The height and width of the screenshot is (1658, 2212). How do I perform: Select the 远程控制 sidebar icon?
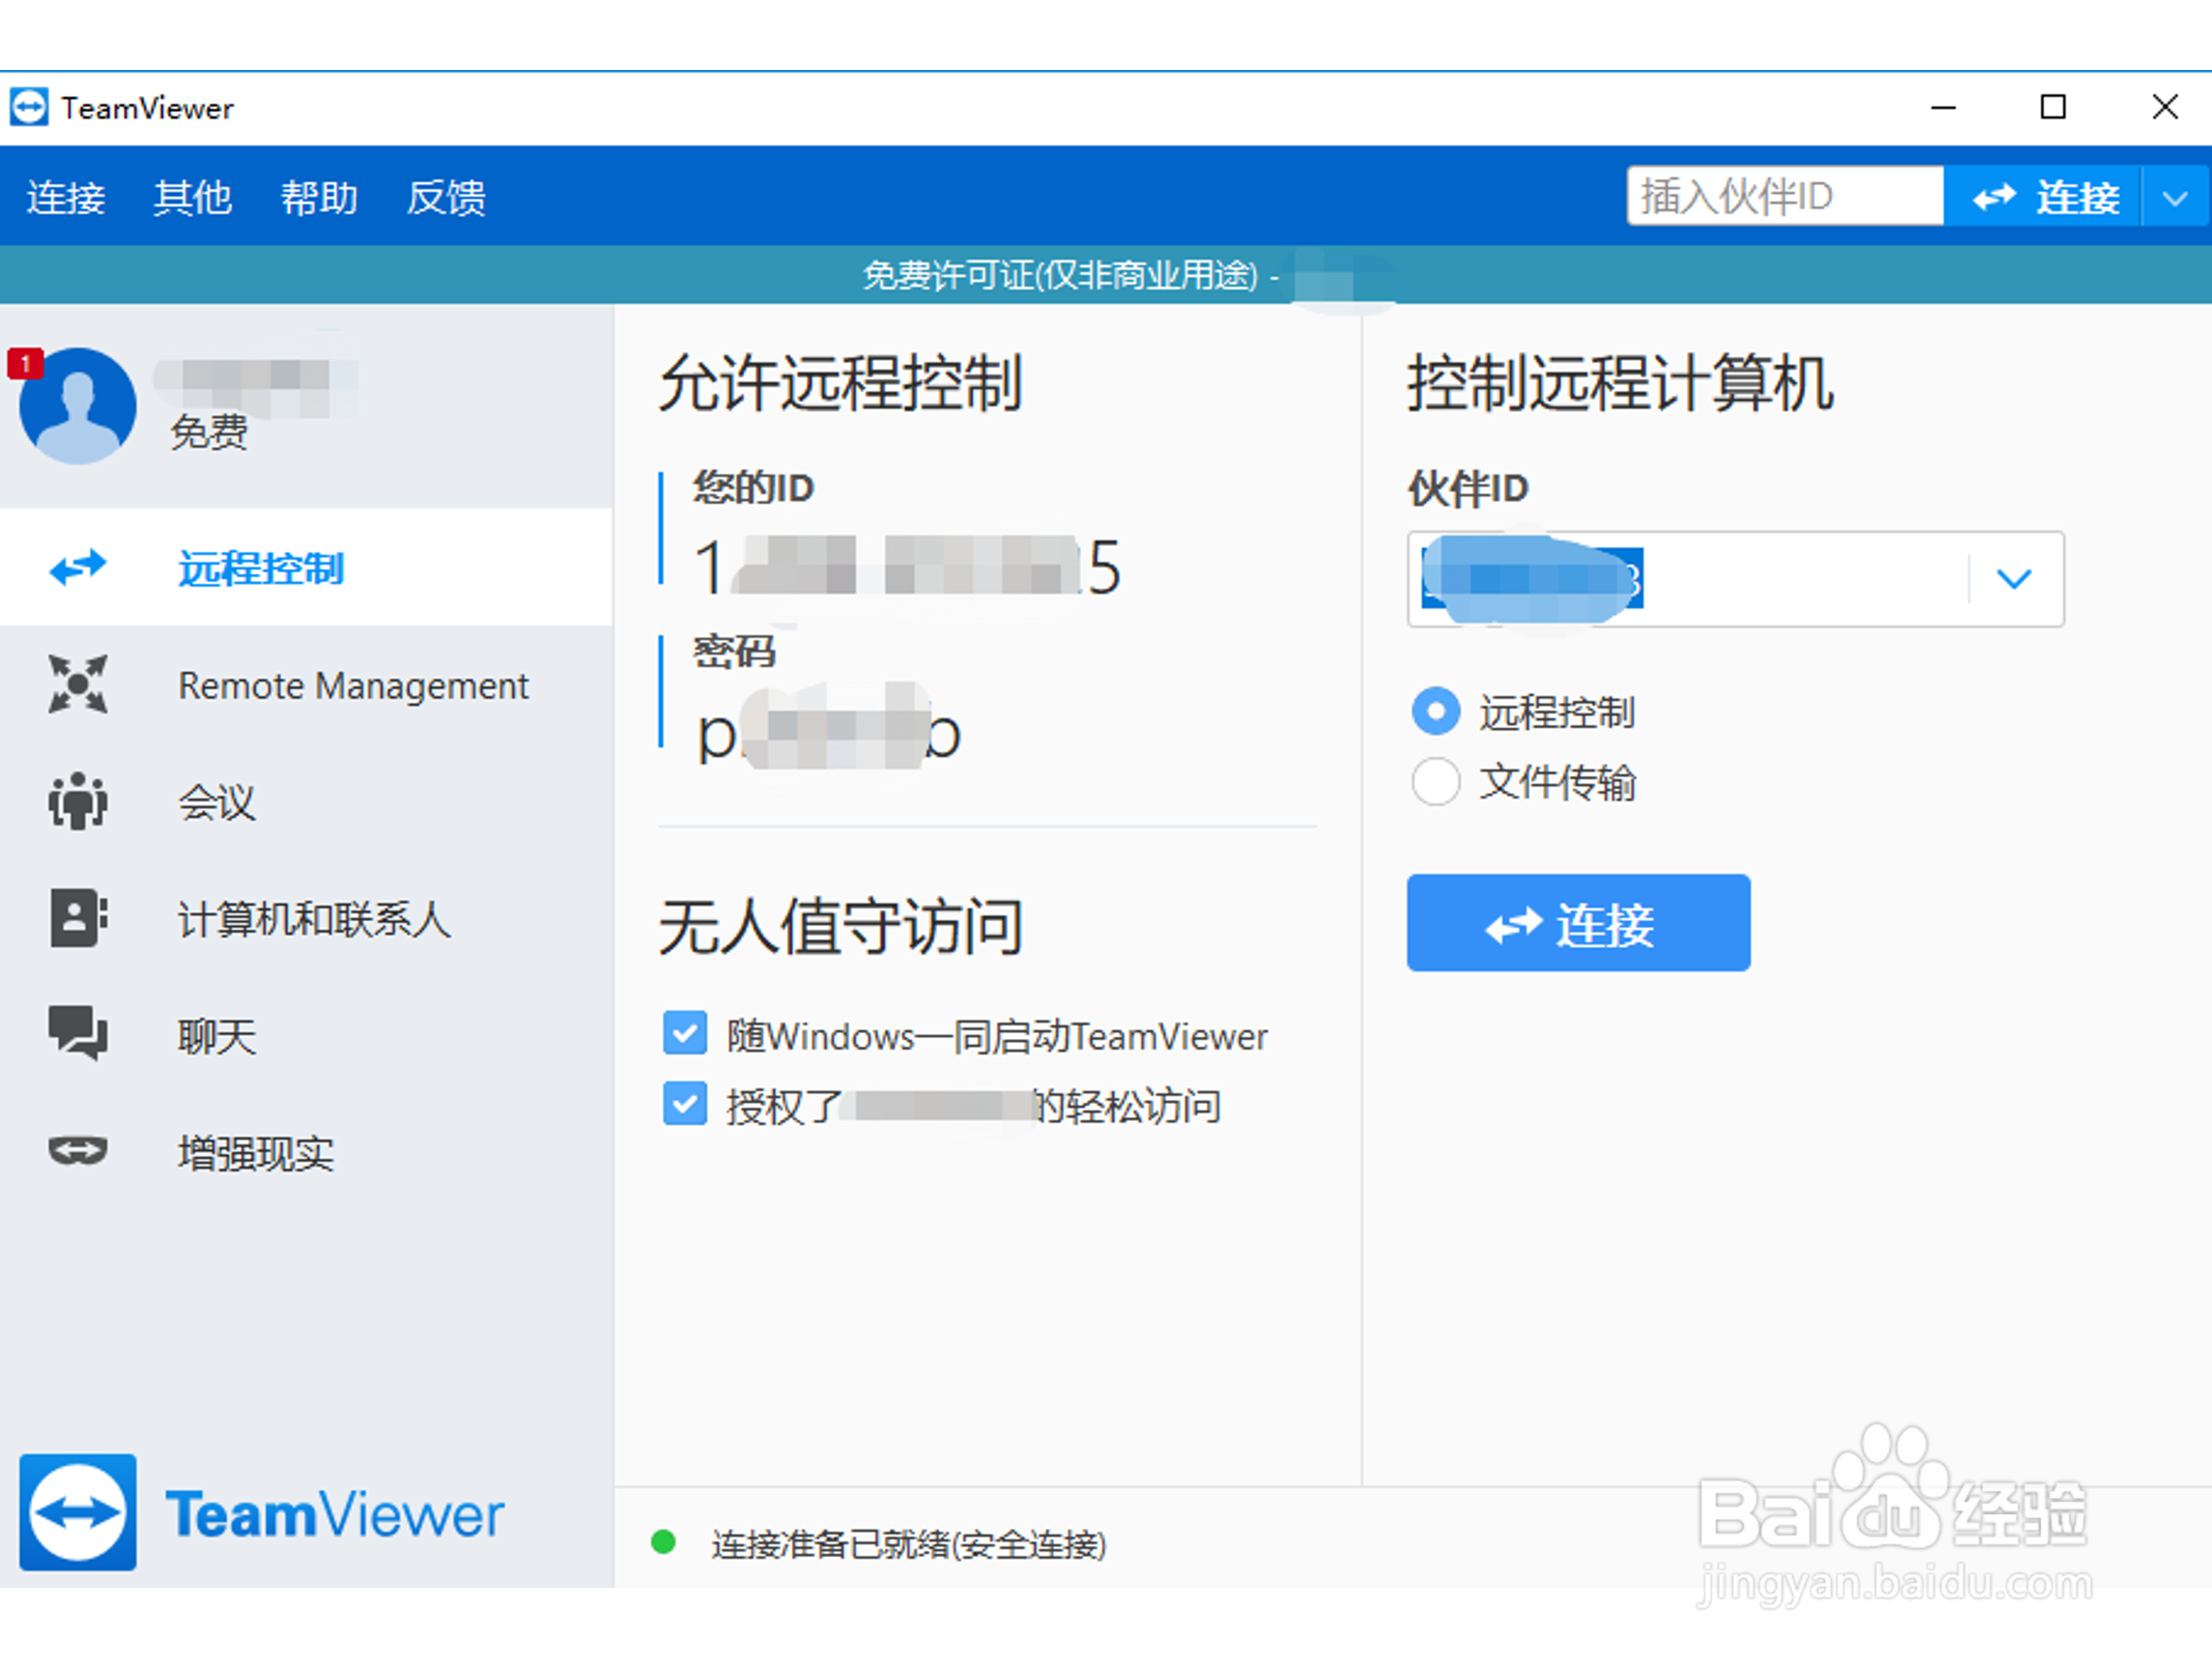pyautogui.click(x=78, y=567)
